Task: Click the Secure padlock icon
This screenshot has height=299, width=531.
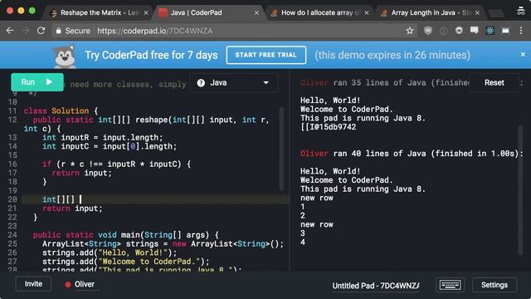Action: [x=59, y=31]
